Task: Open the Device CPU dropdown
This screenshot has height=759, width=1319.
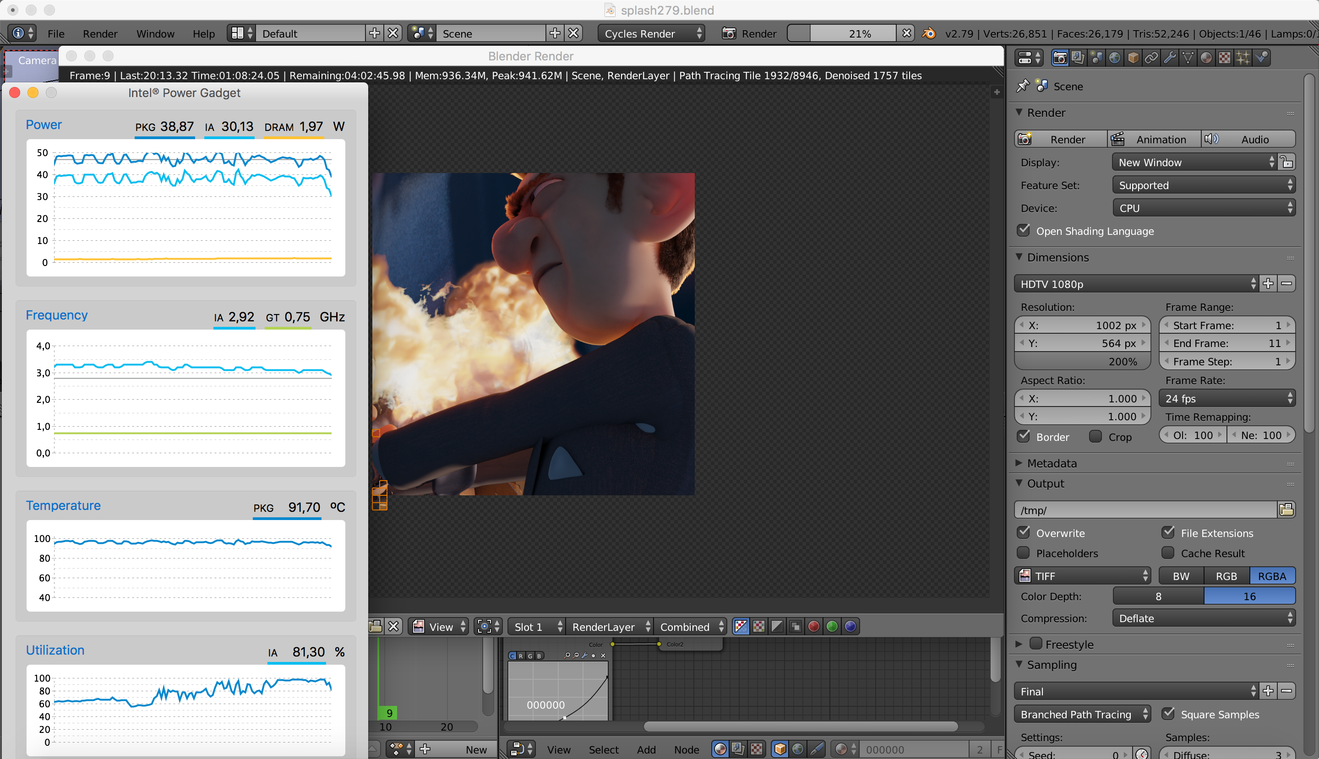Action: 1204,208
